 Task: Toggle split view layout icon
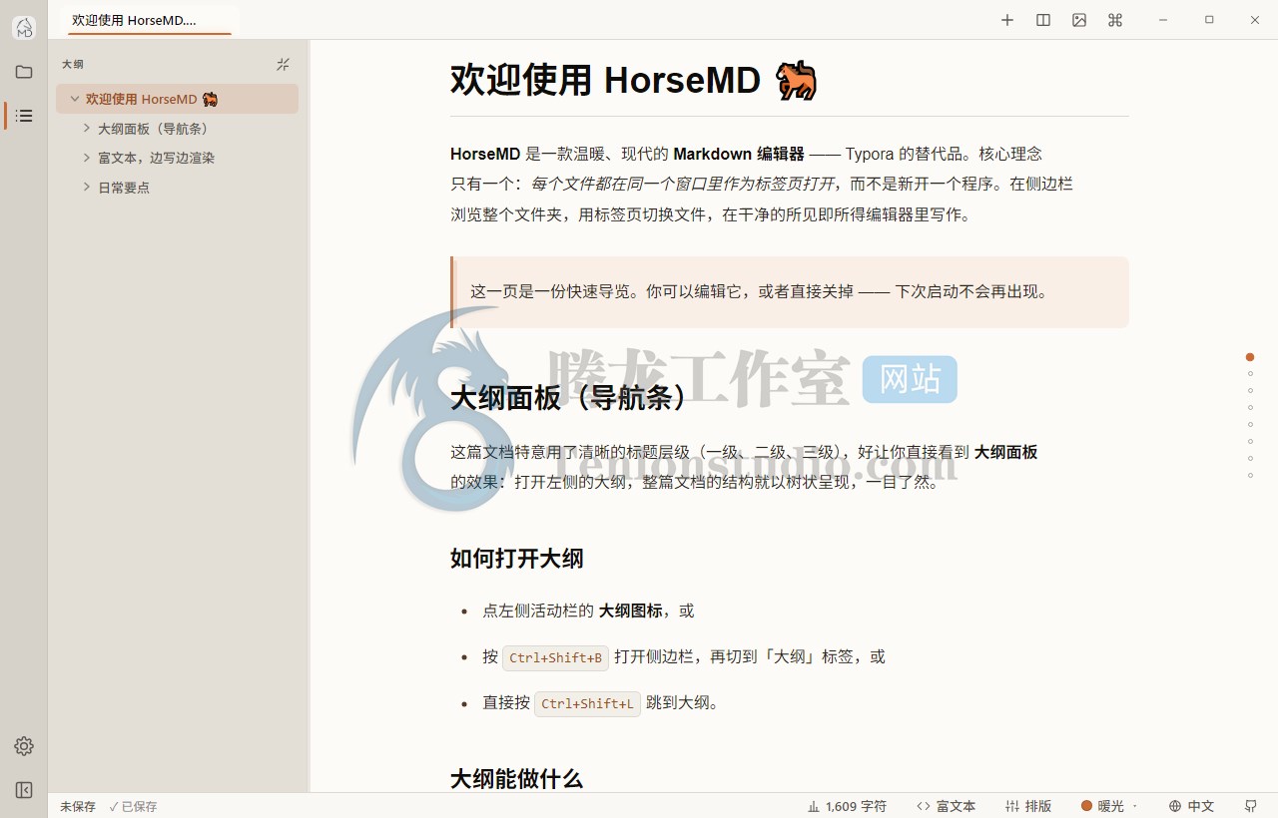pyautogui.click(x=1043, y=20)
